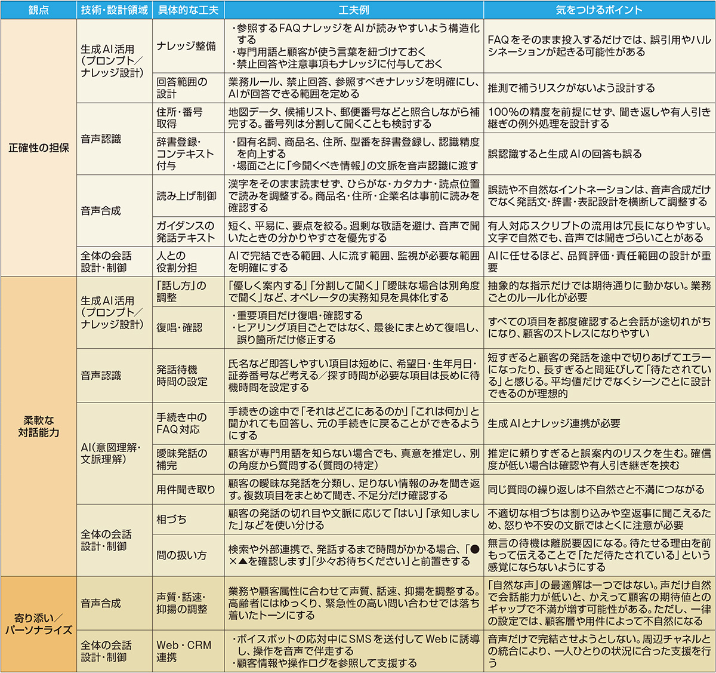This screenshot has height=673, width=716.
Task: Select the example cell starting 業務や顧客属性に合わせて声質
Action: pyautogui.click(x=354, y=603)
